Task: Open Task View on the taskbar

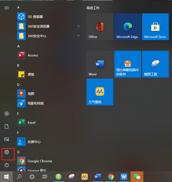Action: coord(45,177)
